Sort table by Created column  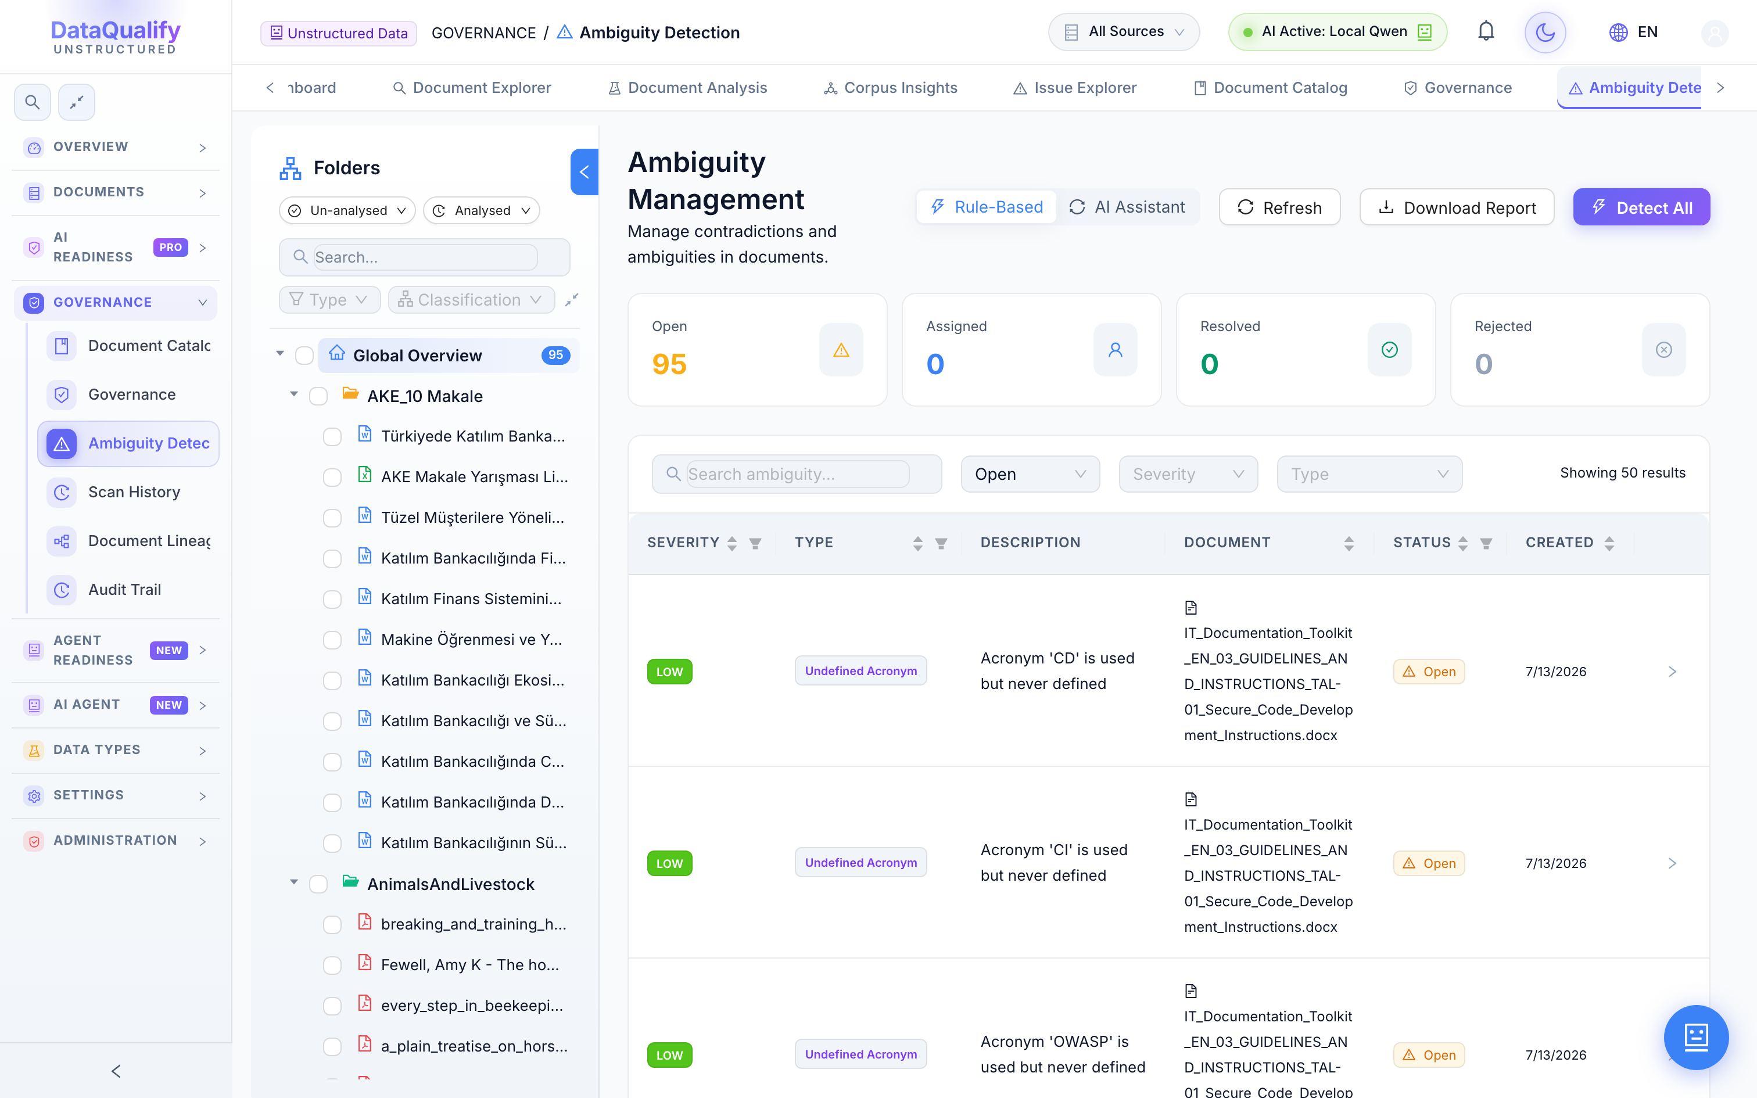[x=1609, y=543]
